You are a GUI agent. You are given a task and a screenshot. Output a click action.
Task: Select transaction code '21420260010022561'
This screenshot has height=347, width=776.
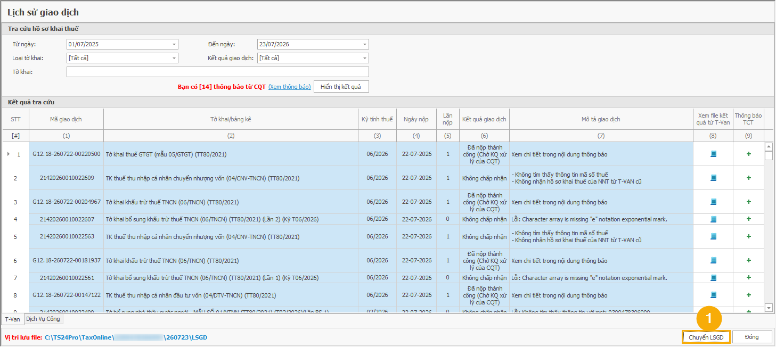(x=66, y=277)
